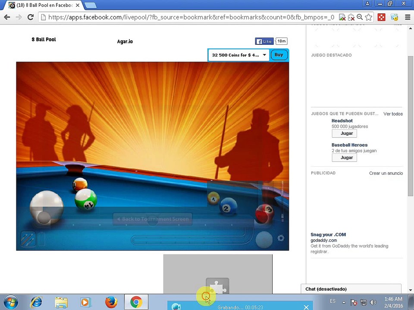414x310 pixels.
Task: Launch Internet Explorer from taskbar
Action: tap(36, 302)
